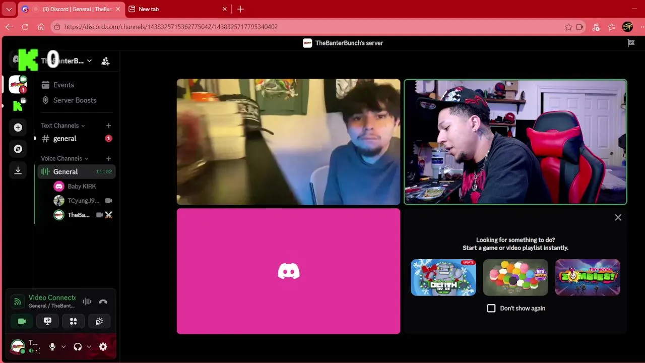Dismiss the activity suggestions panel with X

tap(618, 217)
